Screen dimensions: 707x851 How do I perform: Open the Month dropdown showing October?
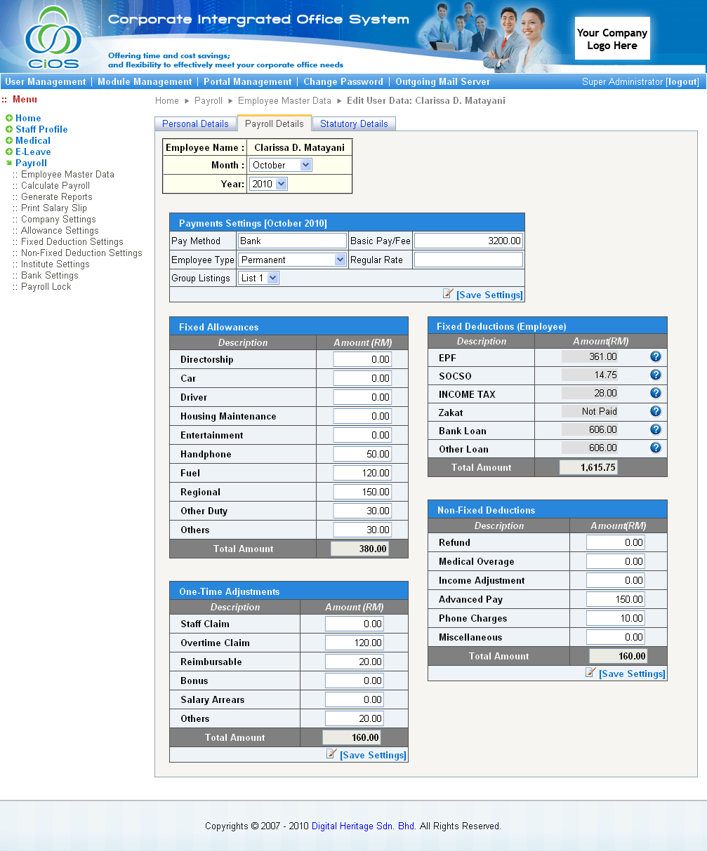coord(280,165)
